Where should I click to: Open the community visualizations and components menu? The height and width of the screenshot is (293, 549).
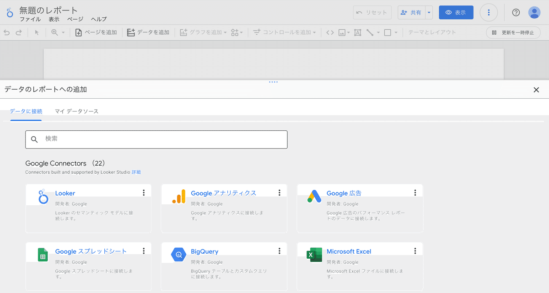click(x=237, y=32)
